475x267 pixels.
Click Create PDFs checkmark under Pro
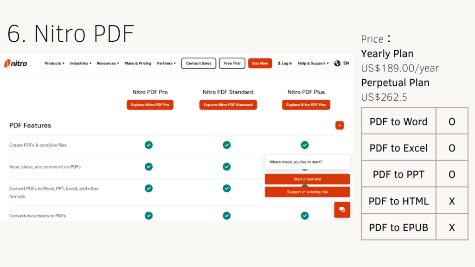[x=148, y=145]
